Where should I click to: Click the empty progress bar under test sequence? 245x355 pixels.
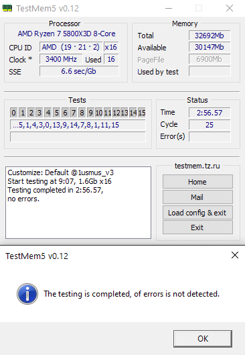[78, 137]
